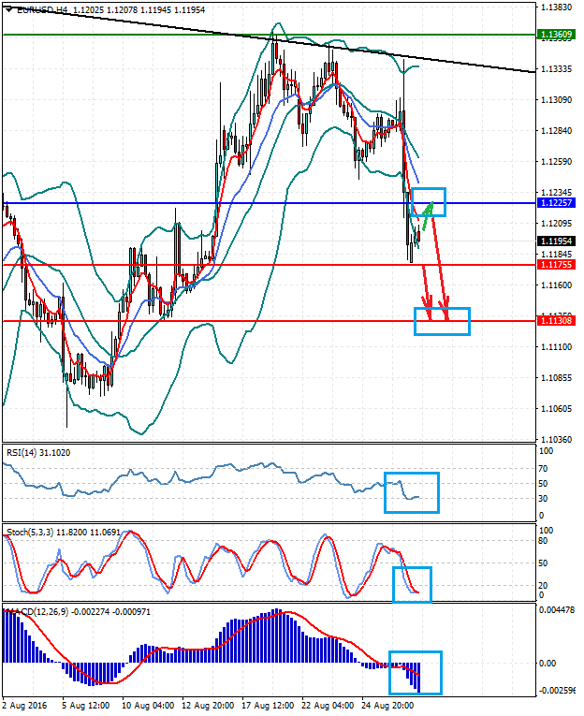584x716 pixels.
Task: Click the green 1.13609 price label
Action: [x=557, y=35]
